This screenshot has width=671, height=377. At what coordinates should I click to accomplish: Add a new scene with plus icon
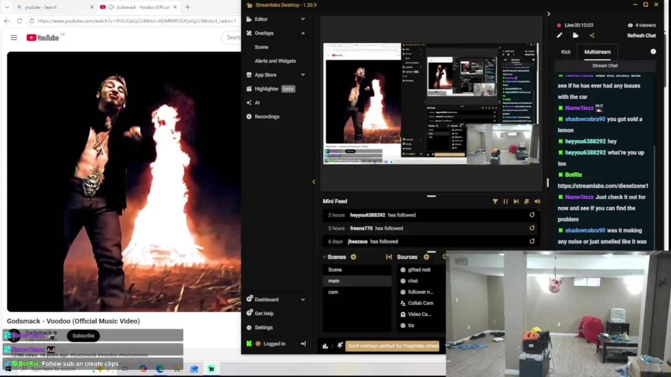(x=353, y=257)
